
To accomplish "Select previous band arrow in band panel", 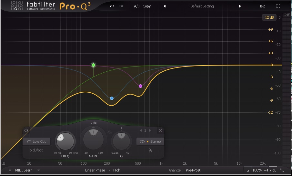I will tap(141, 130).
